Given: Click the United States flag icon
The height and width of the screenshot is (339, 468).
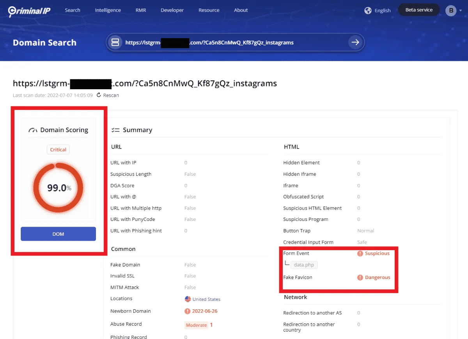Looking at the screenshot, I should pyautogui.click(x=188, y=299).
